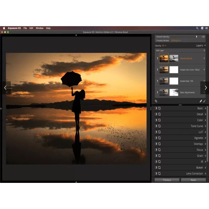The image size is (209, 209).
Task: Toggle the Grain panel on/off switch
Action: click(x=156, y=156)
